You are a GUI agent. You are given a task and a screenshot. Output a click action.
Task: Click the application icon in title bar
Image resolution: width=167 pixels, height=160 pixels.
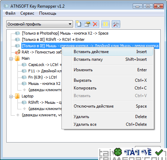coord(6,6)
